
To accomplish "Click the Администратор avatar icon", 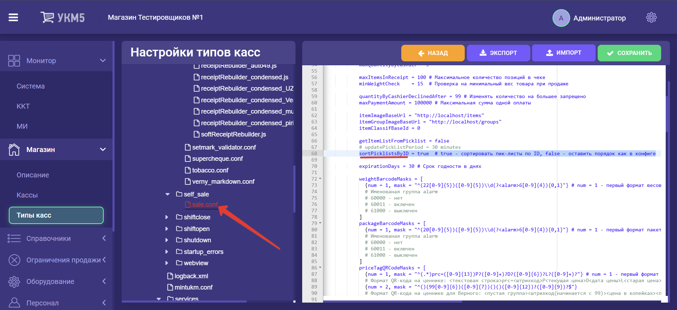I will tap(561, 18).
